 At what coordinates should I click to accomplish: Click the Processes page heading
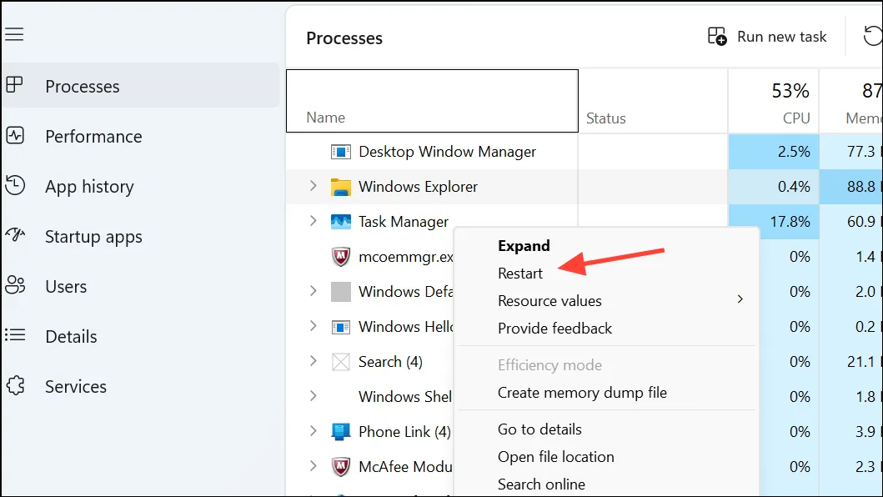344,38
